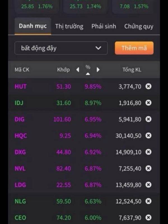168x224 pixels.
Task: Switch to Thị trường tab
Action: (x=69, y=26)
